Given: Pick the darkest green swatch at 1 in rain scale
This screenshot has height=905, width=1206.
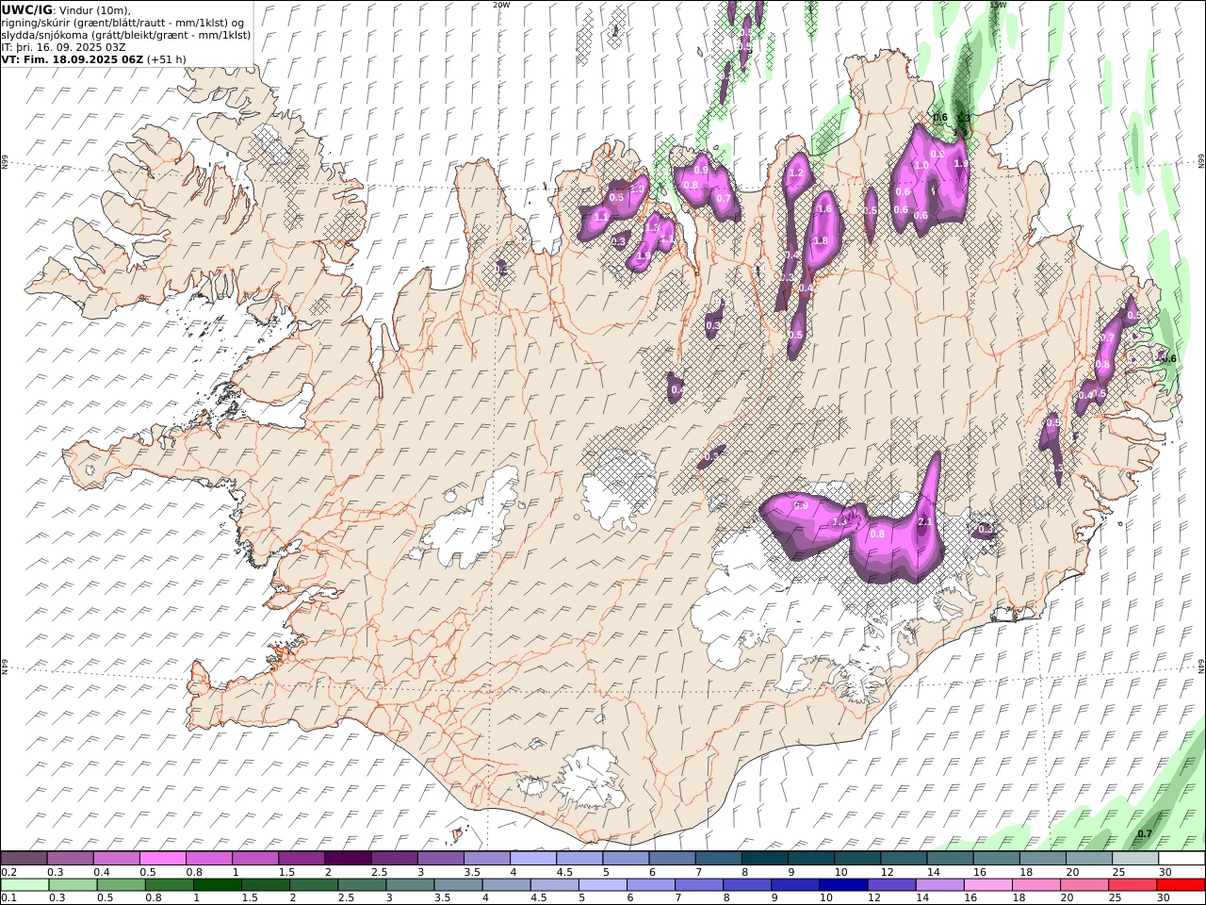Looking at the screenshot, I should point(218,884).
